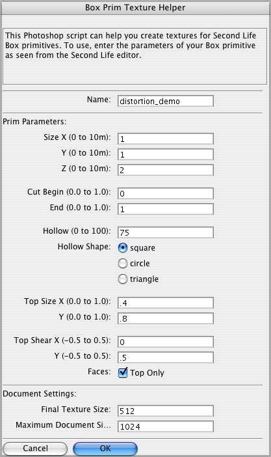
Task: Click the Size X input field
Action: [x=166, y=139]
